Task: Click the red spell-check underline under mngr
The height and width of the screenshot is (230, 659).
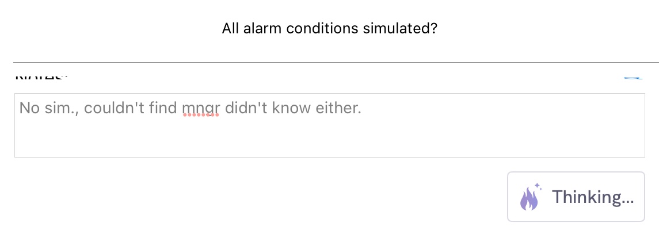Action: [201, 115]
